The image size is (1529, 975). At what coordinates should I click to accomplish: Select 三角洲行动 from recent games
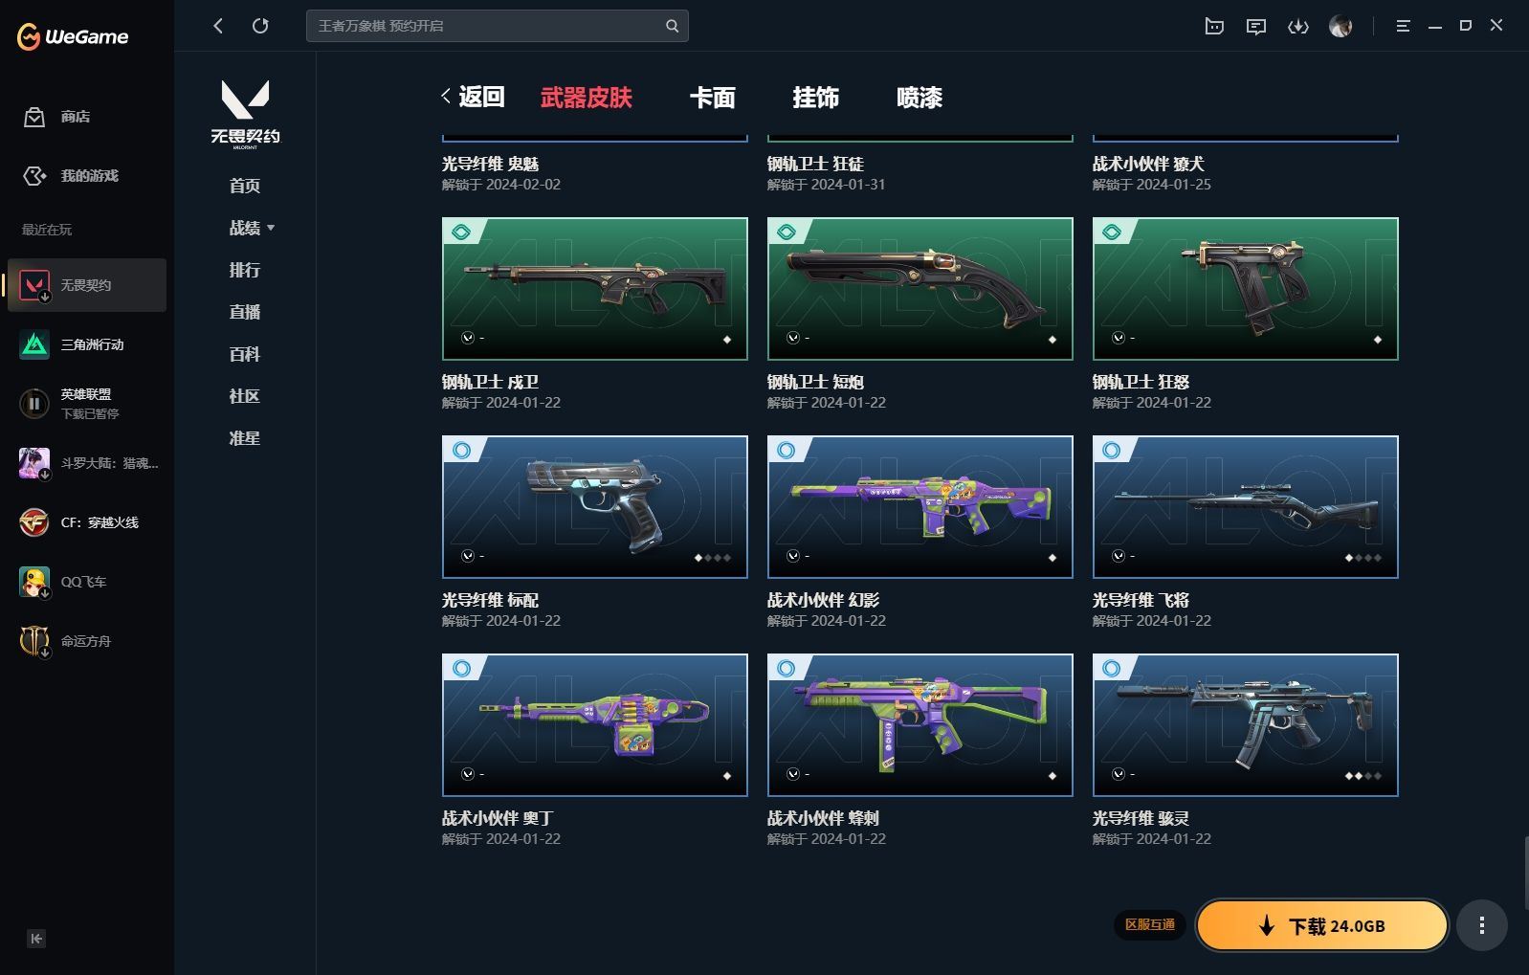pyautogui.click(x=91, y=344)
